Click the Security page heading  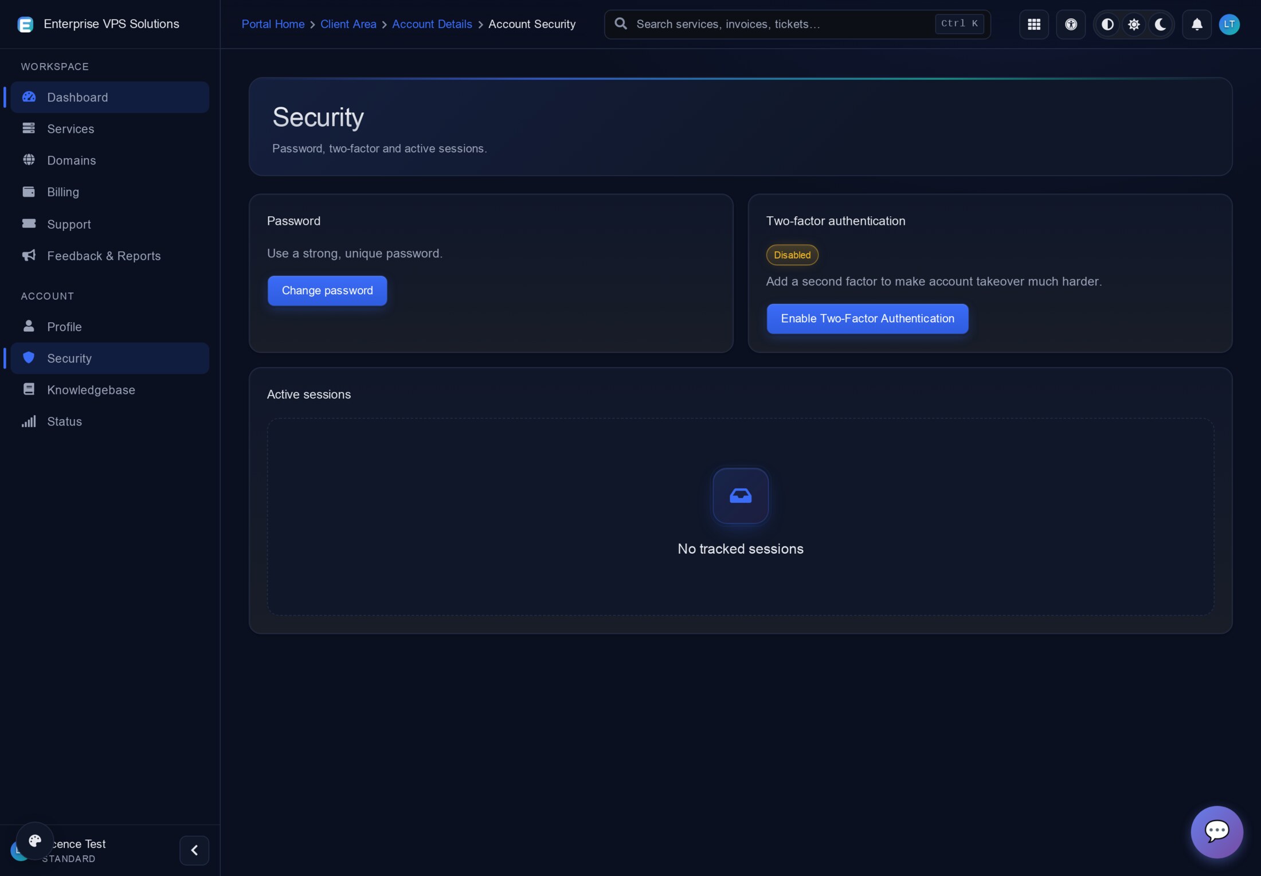[x=318, y=117]
